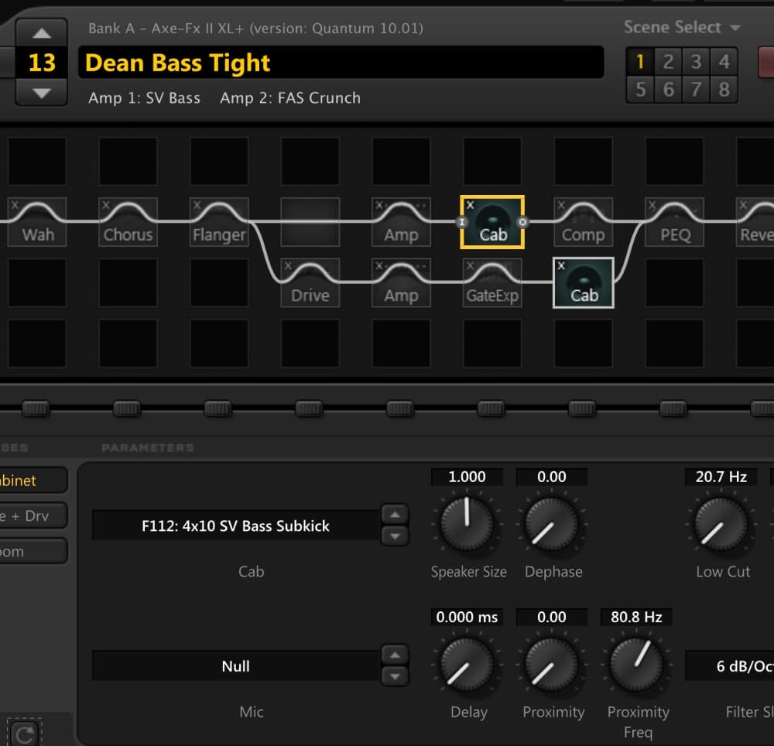Select scene 6
This screenshot has height=746, width=774.
pos(669,89)
